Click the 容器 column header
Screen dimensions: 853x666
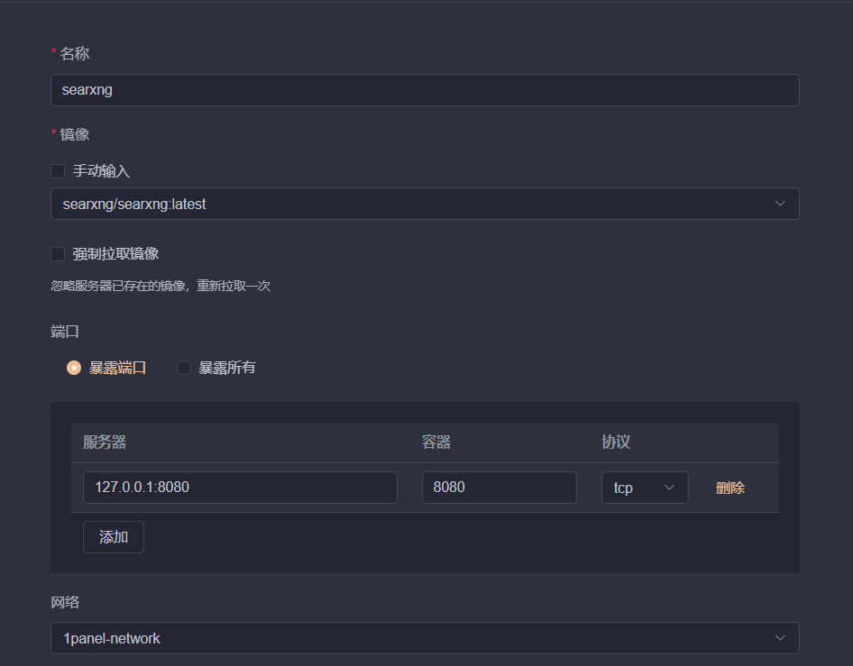(436, 442)
